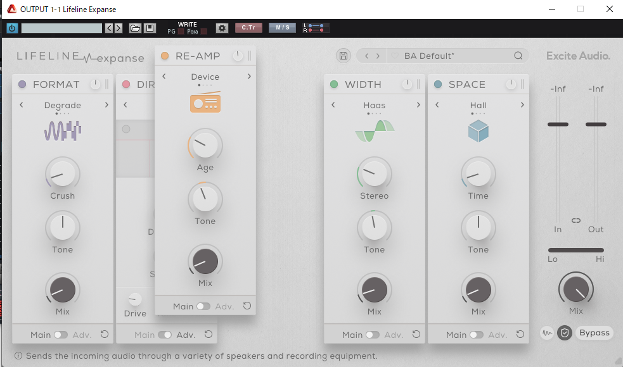Click the In level fader handle

(558, 125)
